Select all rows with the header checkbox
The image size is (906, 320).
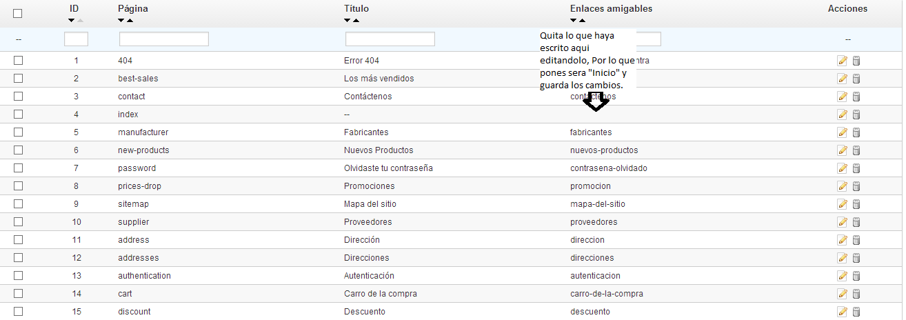(18, 13)
